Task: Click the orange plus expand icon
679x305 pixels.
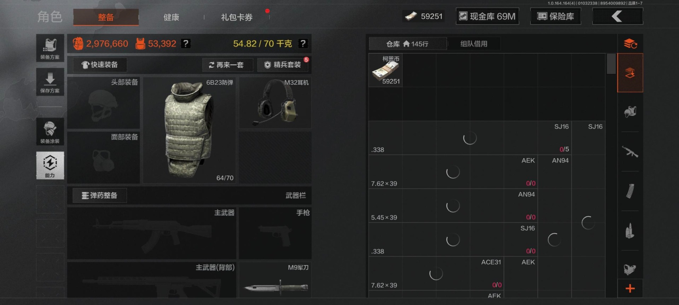Action: [x=630, y=288]
